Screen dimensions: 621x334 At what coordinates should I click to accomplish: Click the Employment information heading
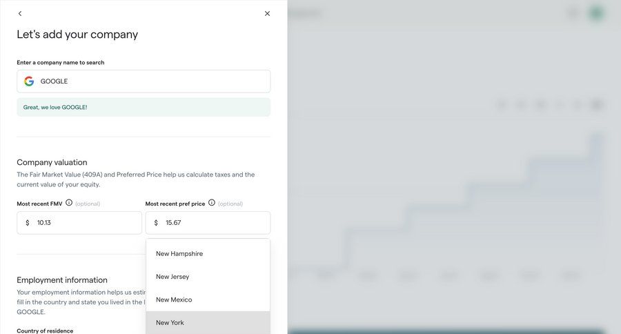click(62, 280)
